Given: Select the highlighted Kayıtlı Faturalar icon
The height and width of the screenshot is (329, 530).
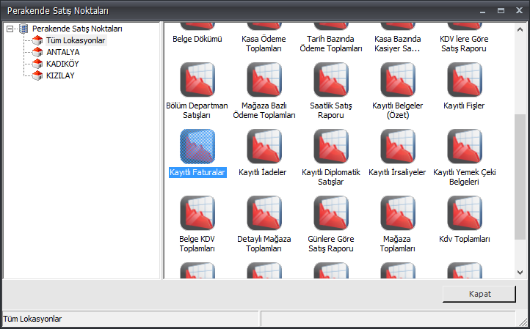Looking at the screenshot, I should point(197,147).
